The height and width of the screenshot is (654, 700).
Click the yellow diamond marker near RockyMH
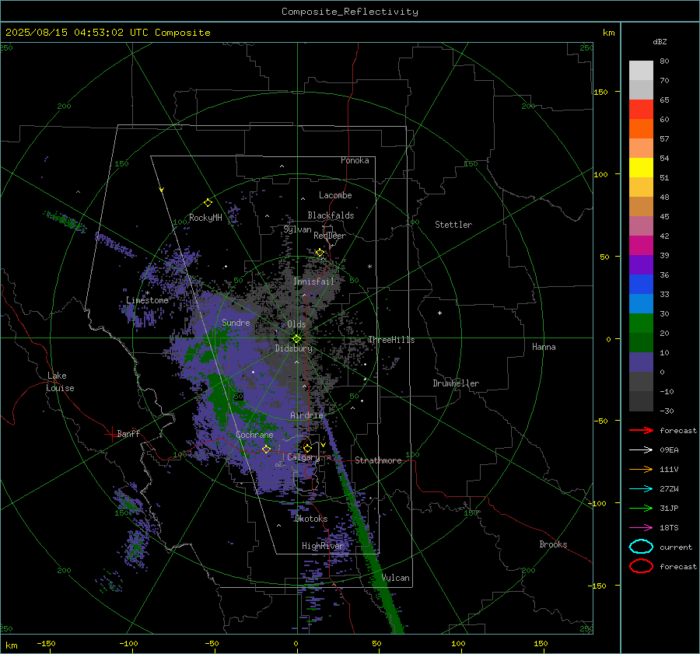208,203
